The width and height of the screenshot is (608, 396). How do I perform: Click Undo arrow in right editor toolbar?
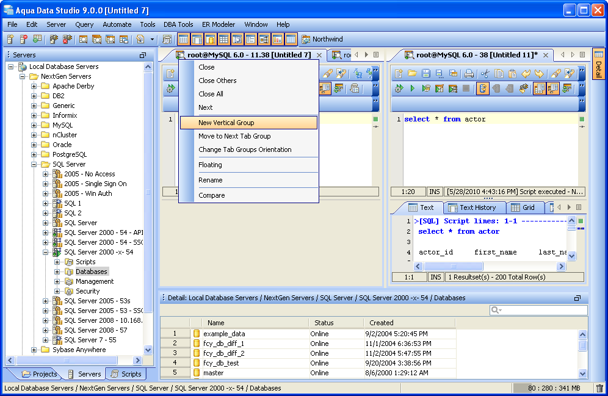(526, 73)
